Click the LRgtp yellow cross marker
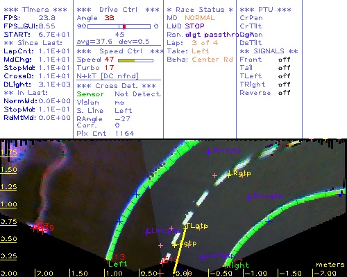Screen dimensions: 347x277 [229, 175]
